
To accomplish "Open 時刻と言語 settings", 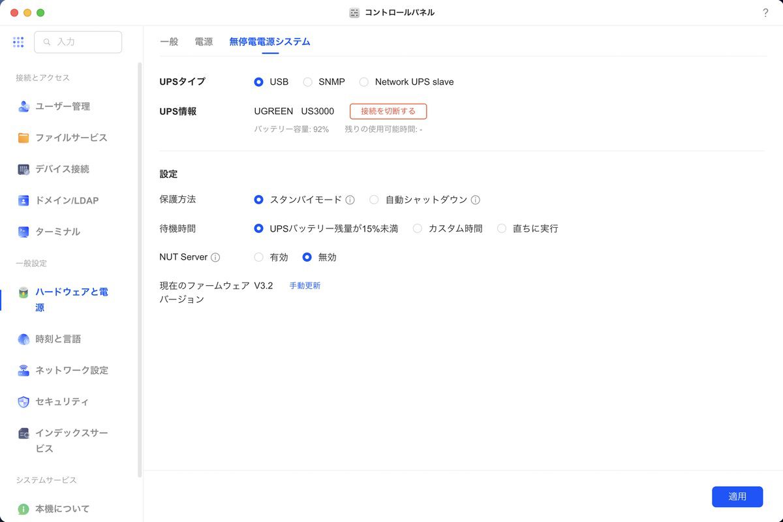I will [58, 339].
